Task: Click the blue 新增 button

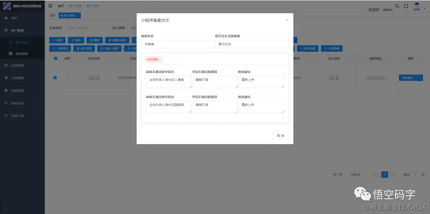Action: (x=57, y=40)
